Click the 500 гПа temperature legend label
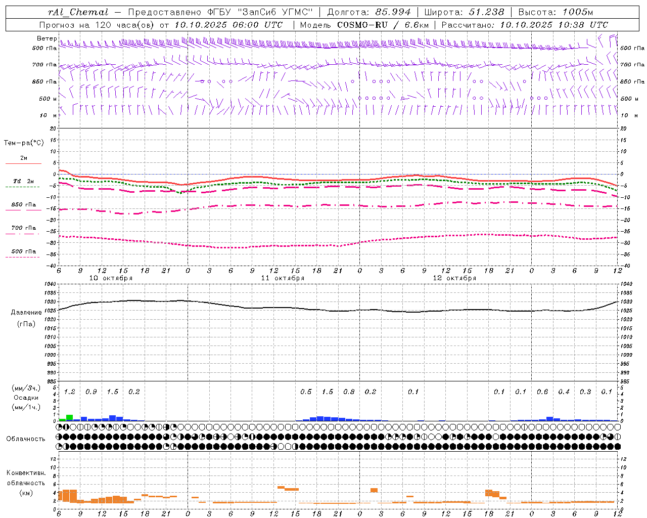The height and width of the screenshot is (518, 647). [x=24, y=251]
